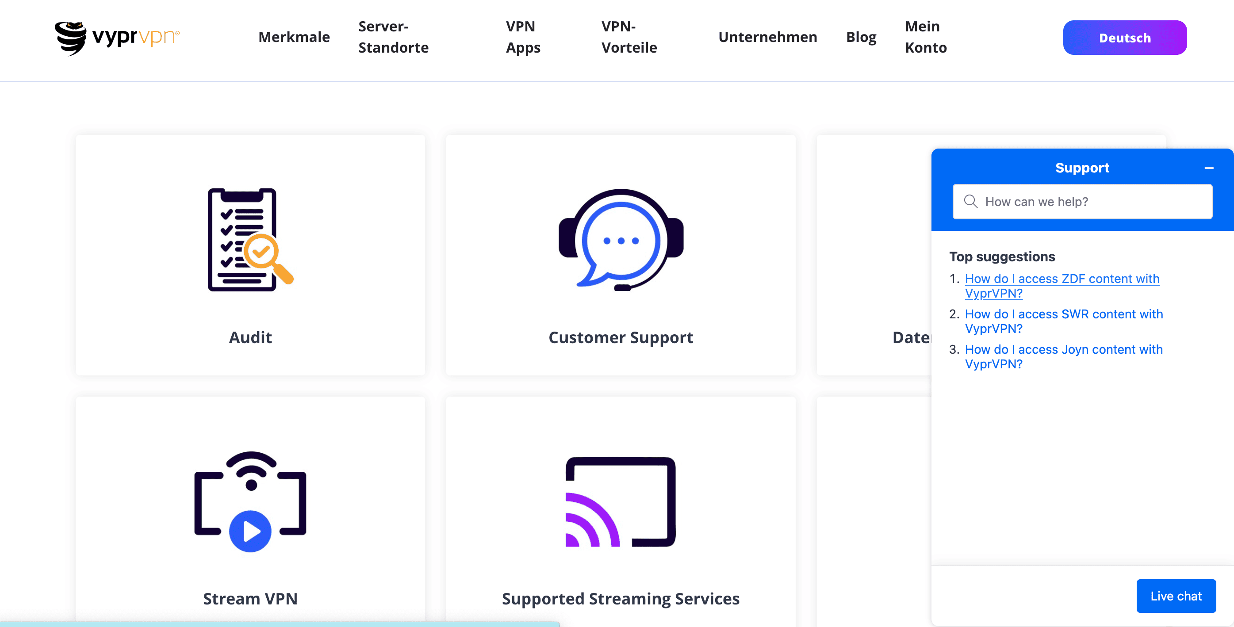This screenshot has width=1234, height=627.
Task: Click the search magnifier icon in Support widget
Action: [x=970, y=202]
